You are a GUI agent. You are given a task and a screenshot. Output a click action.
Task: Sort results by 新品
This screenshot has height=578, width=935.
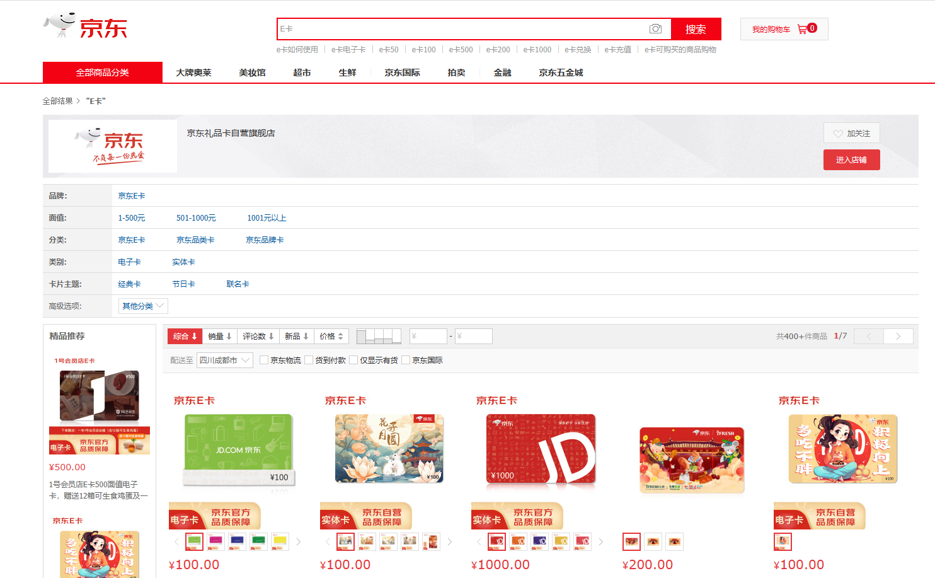tap(296, 337)
